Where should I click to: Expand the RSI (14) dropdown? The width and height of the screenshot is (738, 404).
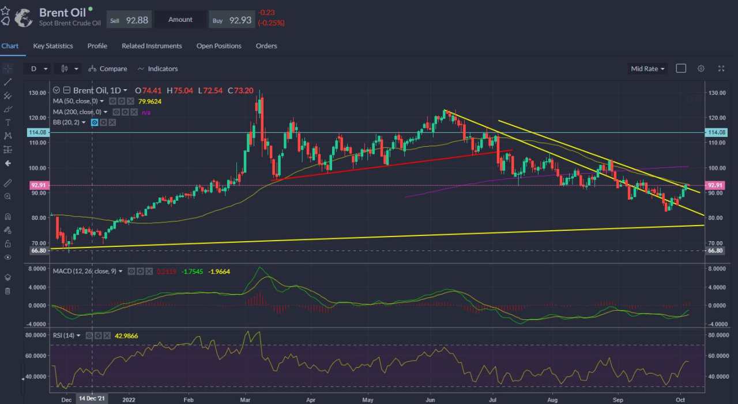click(x=78, y=335)
